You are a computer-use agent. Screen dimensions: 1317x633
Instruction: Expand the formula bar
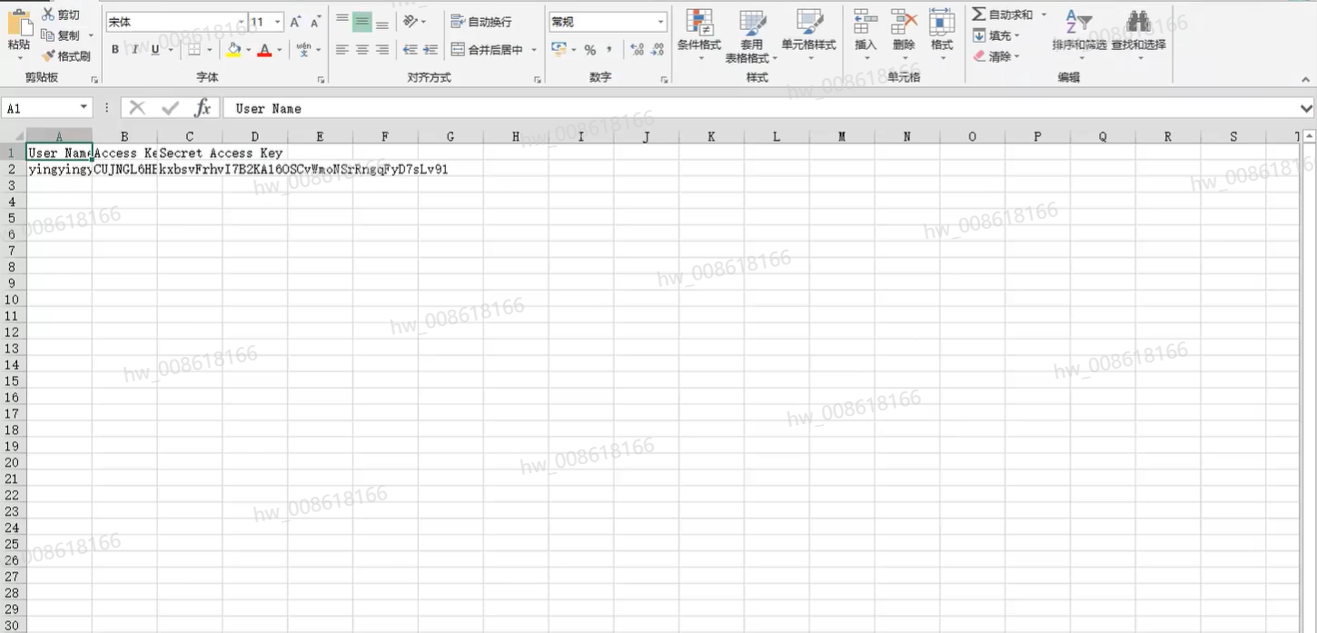(1308, 108)
